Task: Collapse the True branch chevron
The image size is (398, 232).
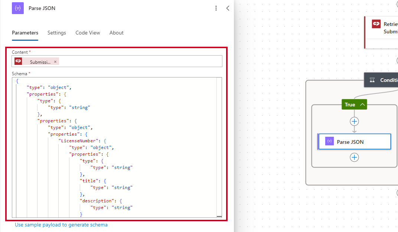Action: click(362, 105)
